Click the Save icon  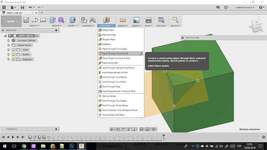[22, 7]
